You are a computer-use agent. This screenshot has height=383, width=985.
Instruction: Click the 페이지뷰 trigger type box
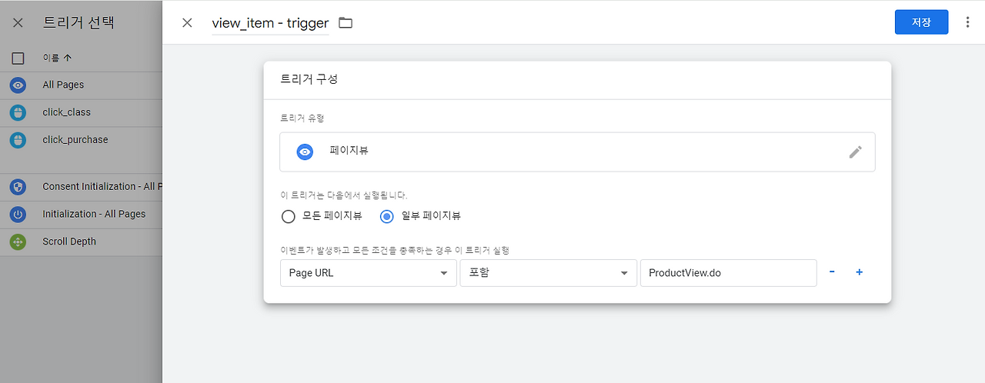pyautogui.click(x=577, y=152)
